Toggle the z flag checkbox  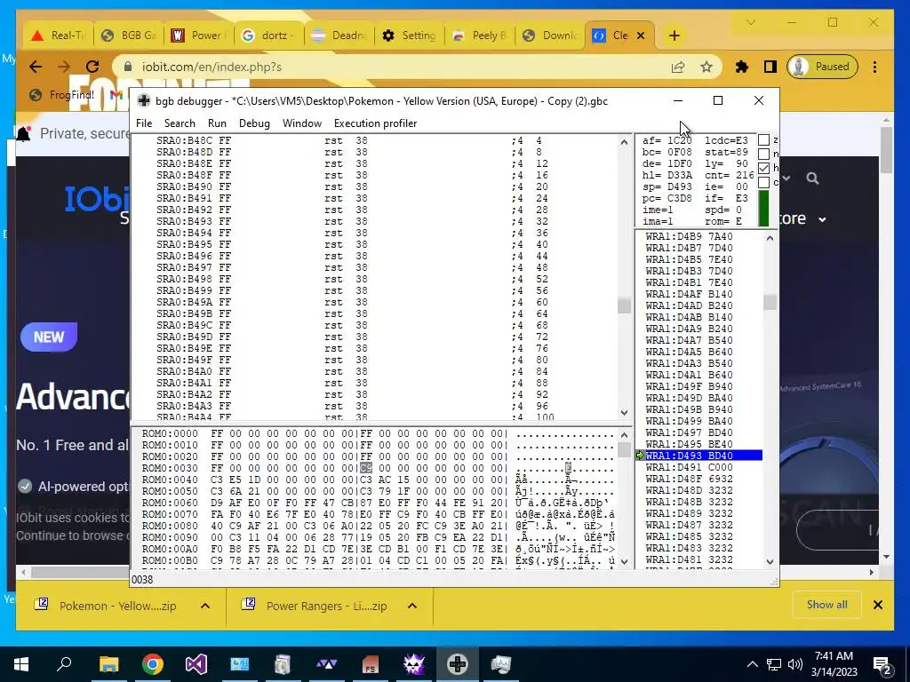(x=763, y=139)
